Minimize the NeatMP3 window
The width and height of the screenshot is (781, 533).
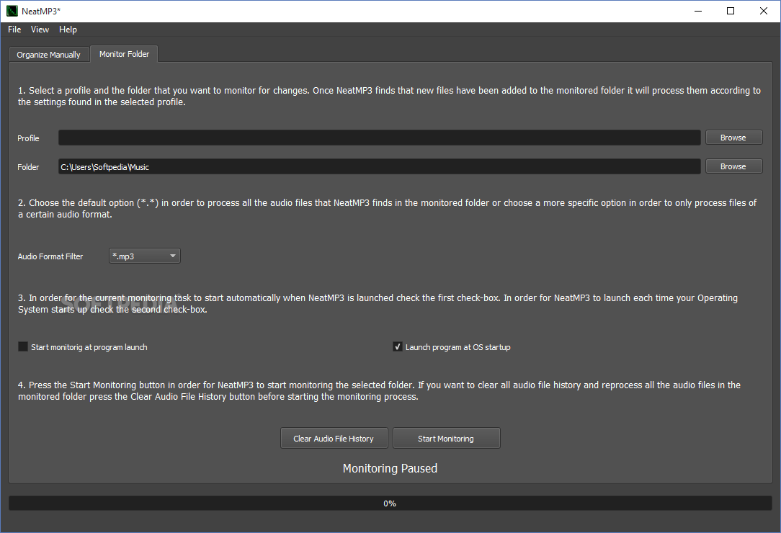click(x=698, y=11)
